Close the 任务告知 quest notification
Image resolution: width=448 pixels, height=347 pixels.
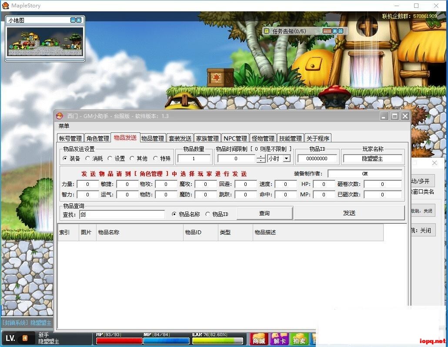pyautogui.click(x=341, y=31)
